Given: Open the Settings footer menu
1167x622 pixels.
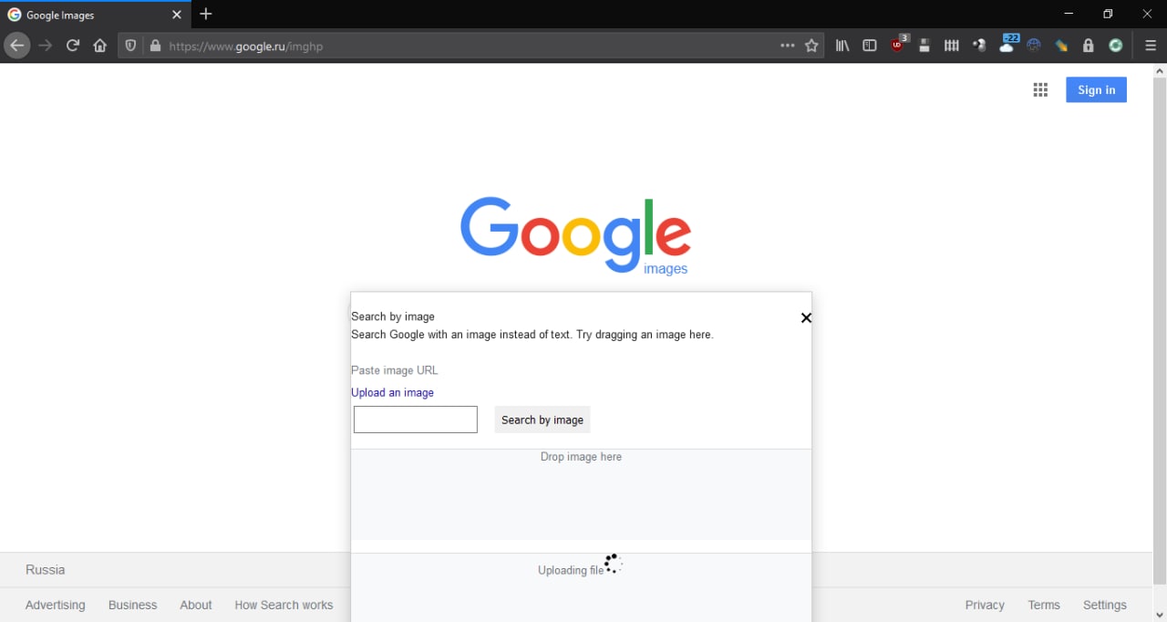Looking at the screenshot, I should pos(1105,605).
